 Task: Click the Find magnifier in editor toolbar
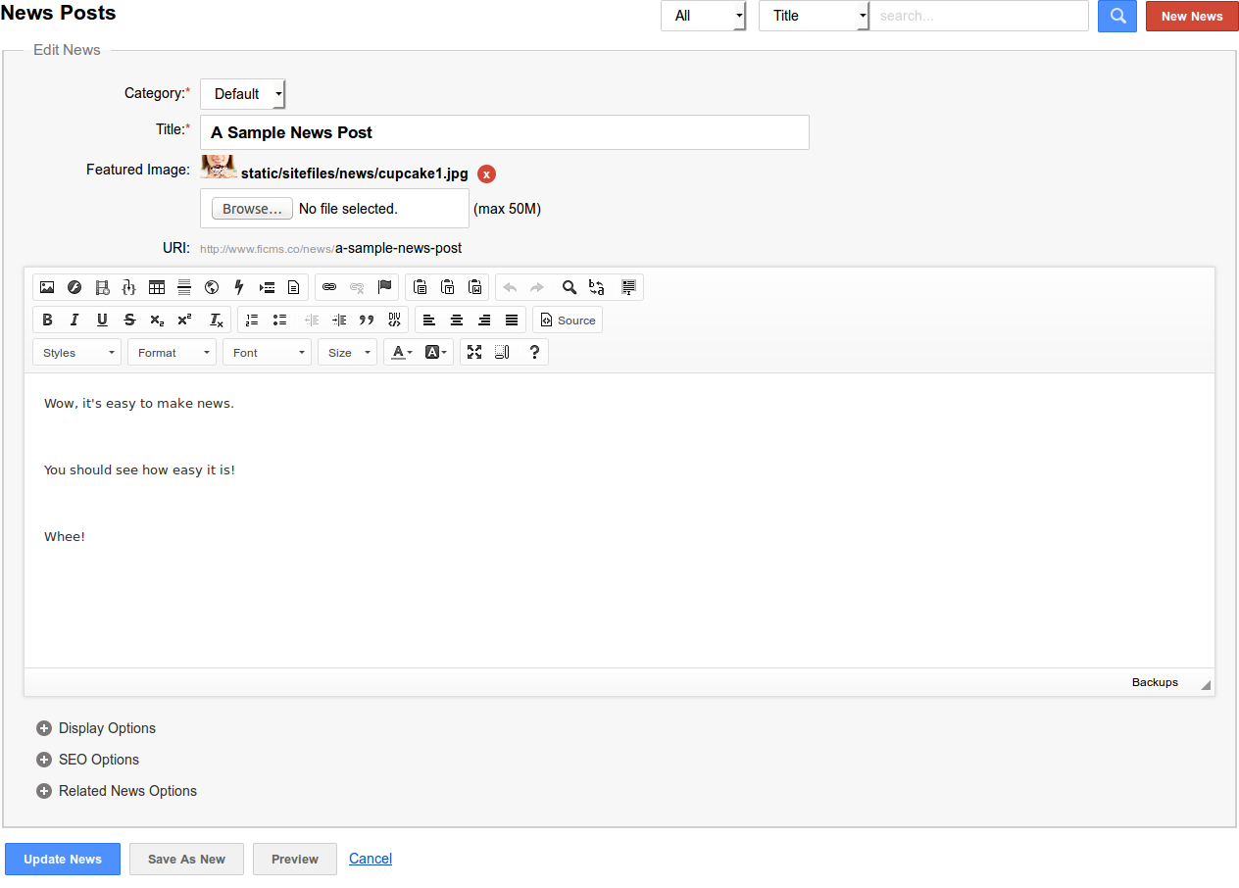pos(569,287)
